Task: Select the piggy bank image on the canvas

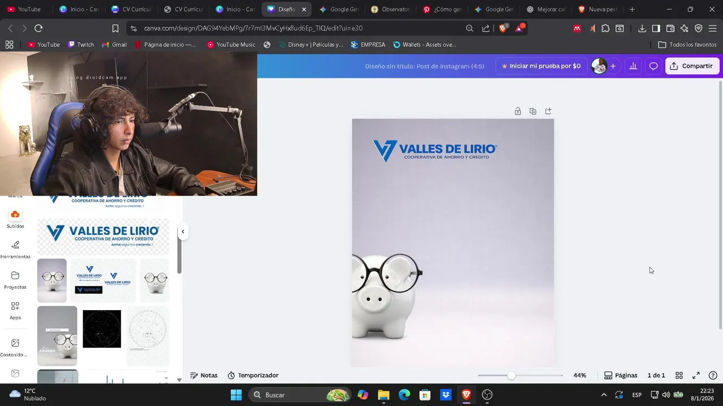Action: tap(387, 297)
